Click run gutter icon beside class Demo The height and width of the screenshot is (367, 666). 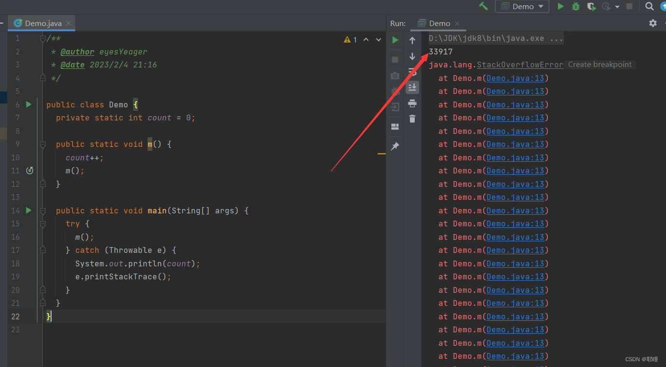coord(28,104)
